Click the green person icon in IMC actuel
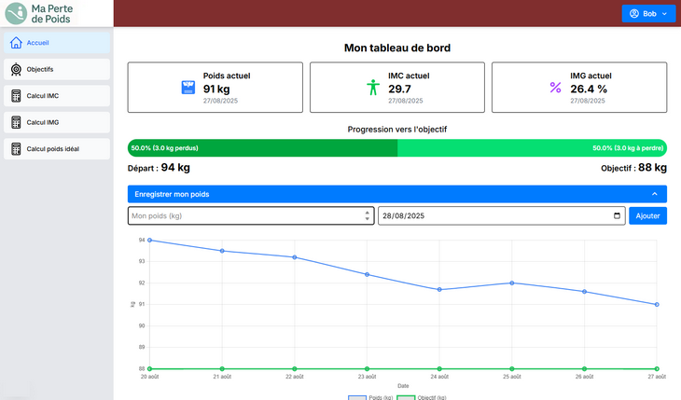The height and width of the screenshot is (400, 681). click(x=373, y=88)
